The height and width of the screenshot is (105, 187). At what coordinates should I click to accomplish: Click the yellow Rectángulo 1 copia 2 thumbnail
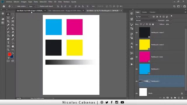145,45
